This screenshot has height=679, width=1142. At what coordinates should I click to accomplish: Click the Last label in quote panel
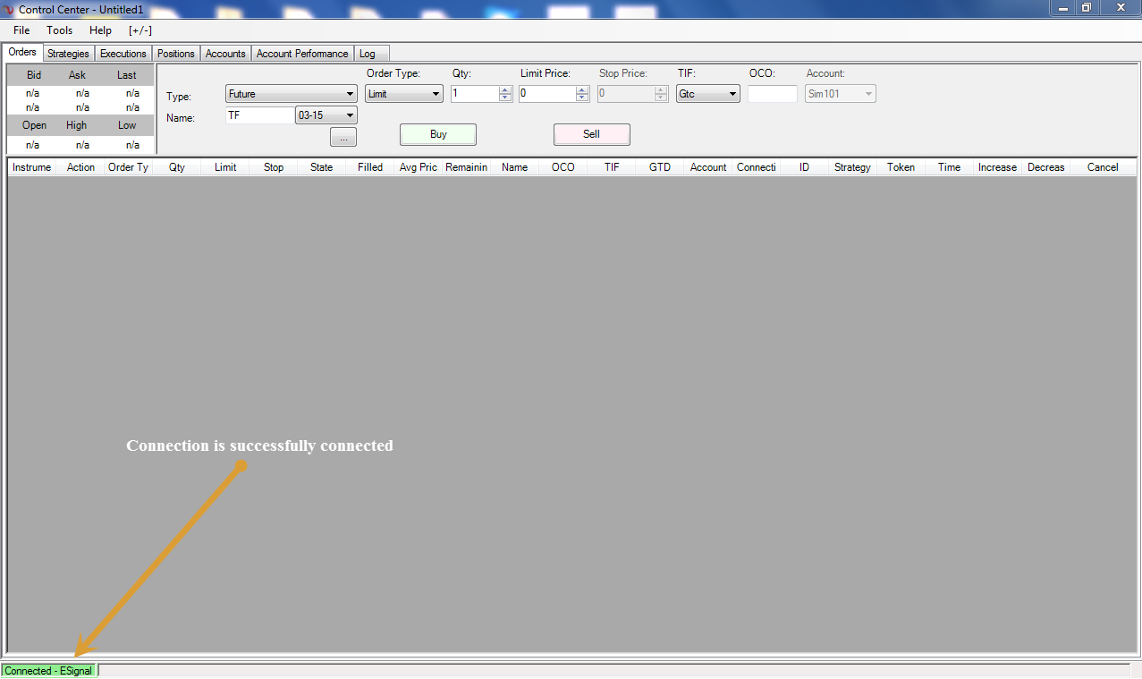(127, 75)
